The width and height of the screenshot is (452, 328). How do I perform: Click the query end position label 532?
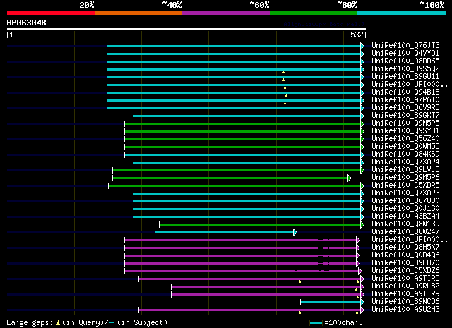[x=357, y=35]
